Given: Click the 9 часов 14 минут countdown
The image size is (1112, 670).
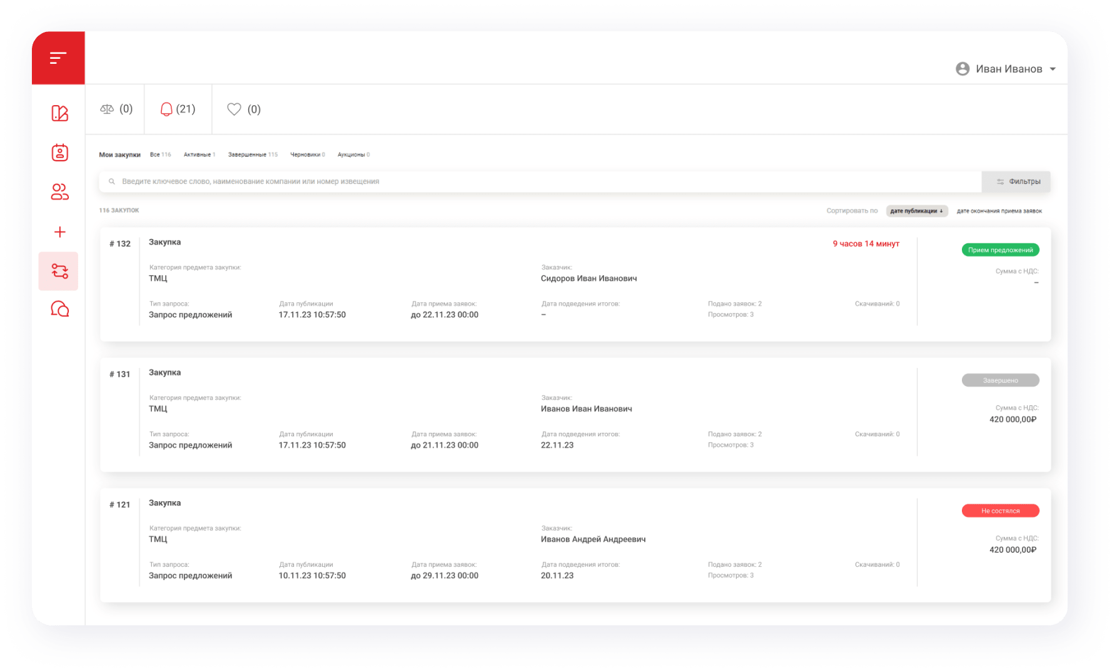Looking at the screenshot, I should coord(866,244).
